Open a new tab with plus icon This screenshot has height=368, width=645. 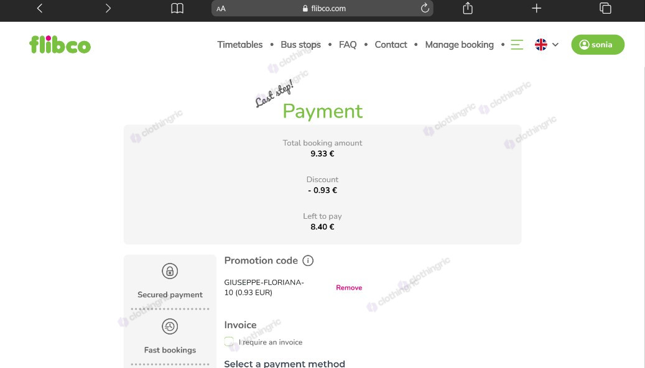[x=536, y=8]
